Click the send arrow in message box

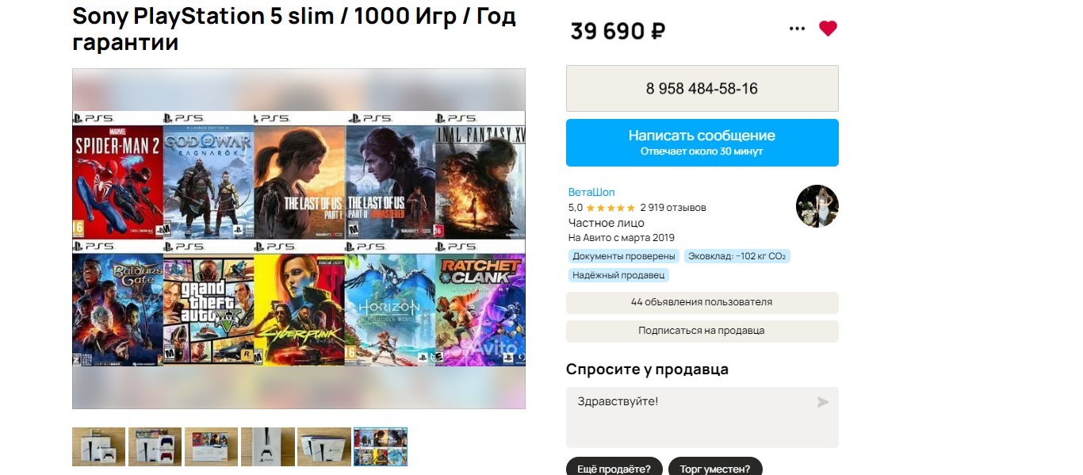tap(823, 402)
